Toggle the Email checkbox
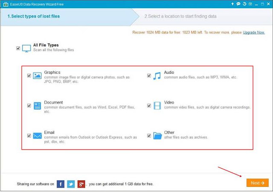 tap(29, 136)
